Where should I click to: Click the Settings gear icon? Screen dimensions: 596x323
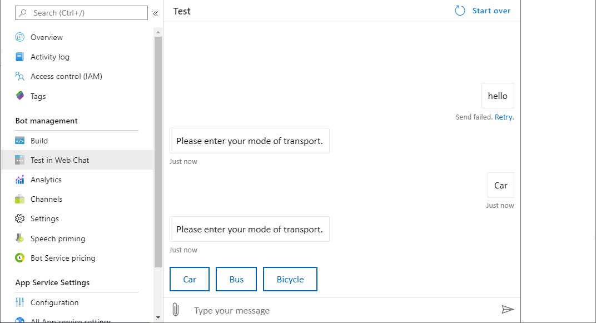click(x=20, y=218)
